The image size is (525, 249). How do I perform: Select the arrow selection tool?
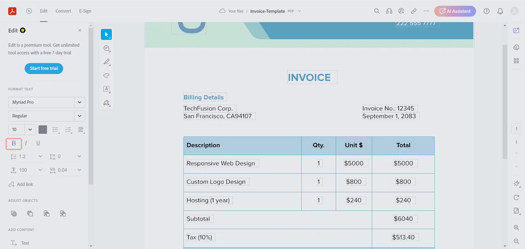tap(106, 34)
